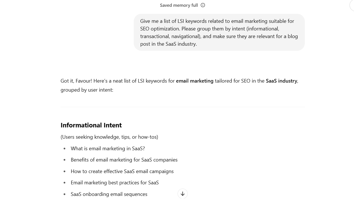Select 'Benefits of email marketing for SaaS companies'
This screenshot has width=354, height=199.
(x=124, y=160)
